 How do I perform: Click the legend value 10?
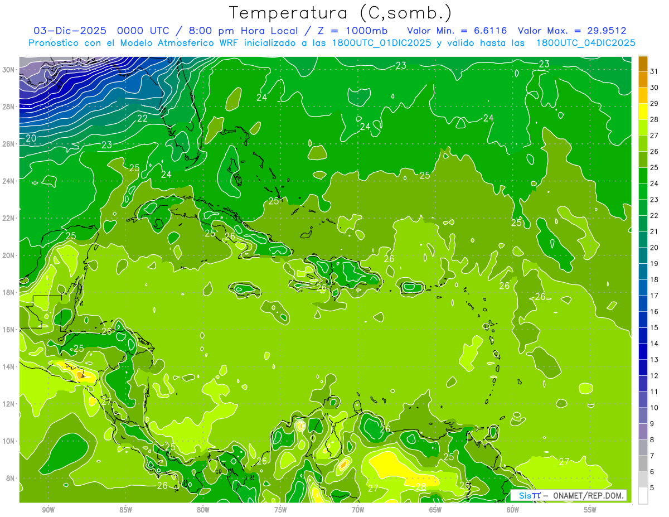[x=655, y=408]
